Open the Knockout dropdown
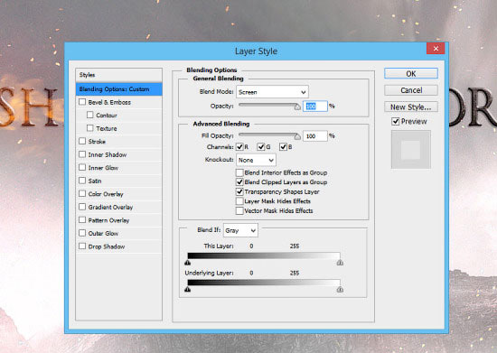This screenshot has width=497, height=353. (x=256, y=160)
